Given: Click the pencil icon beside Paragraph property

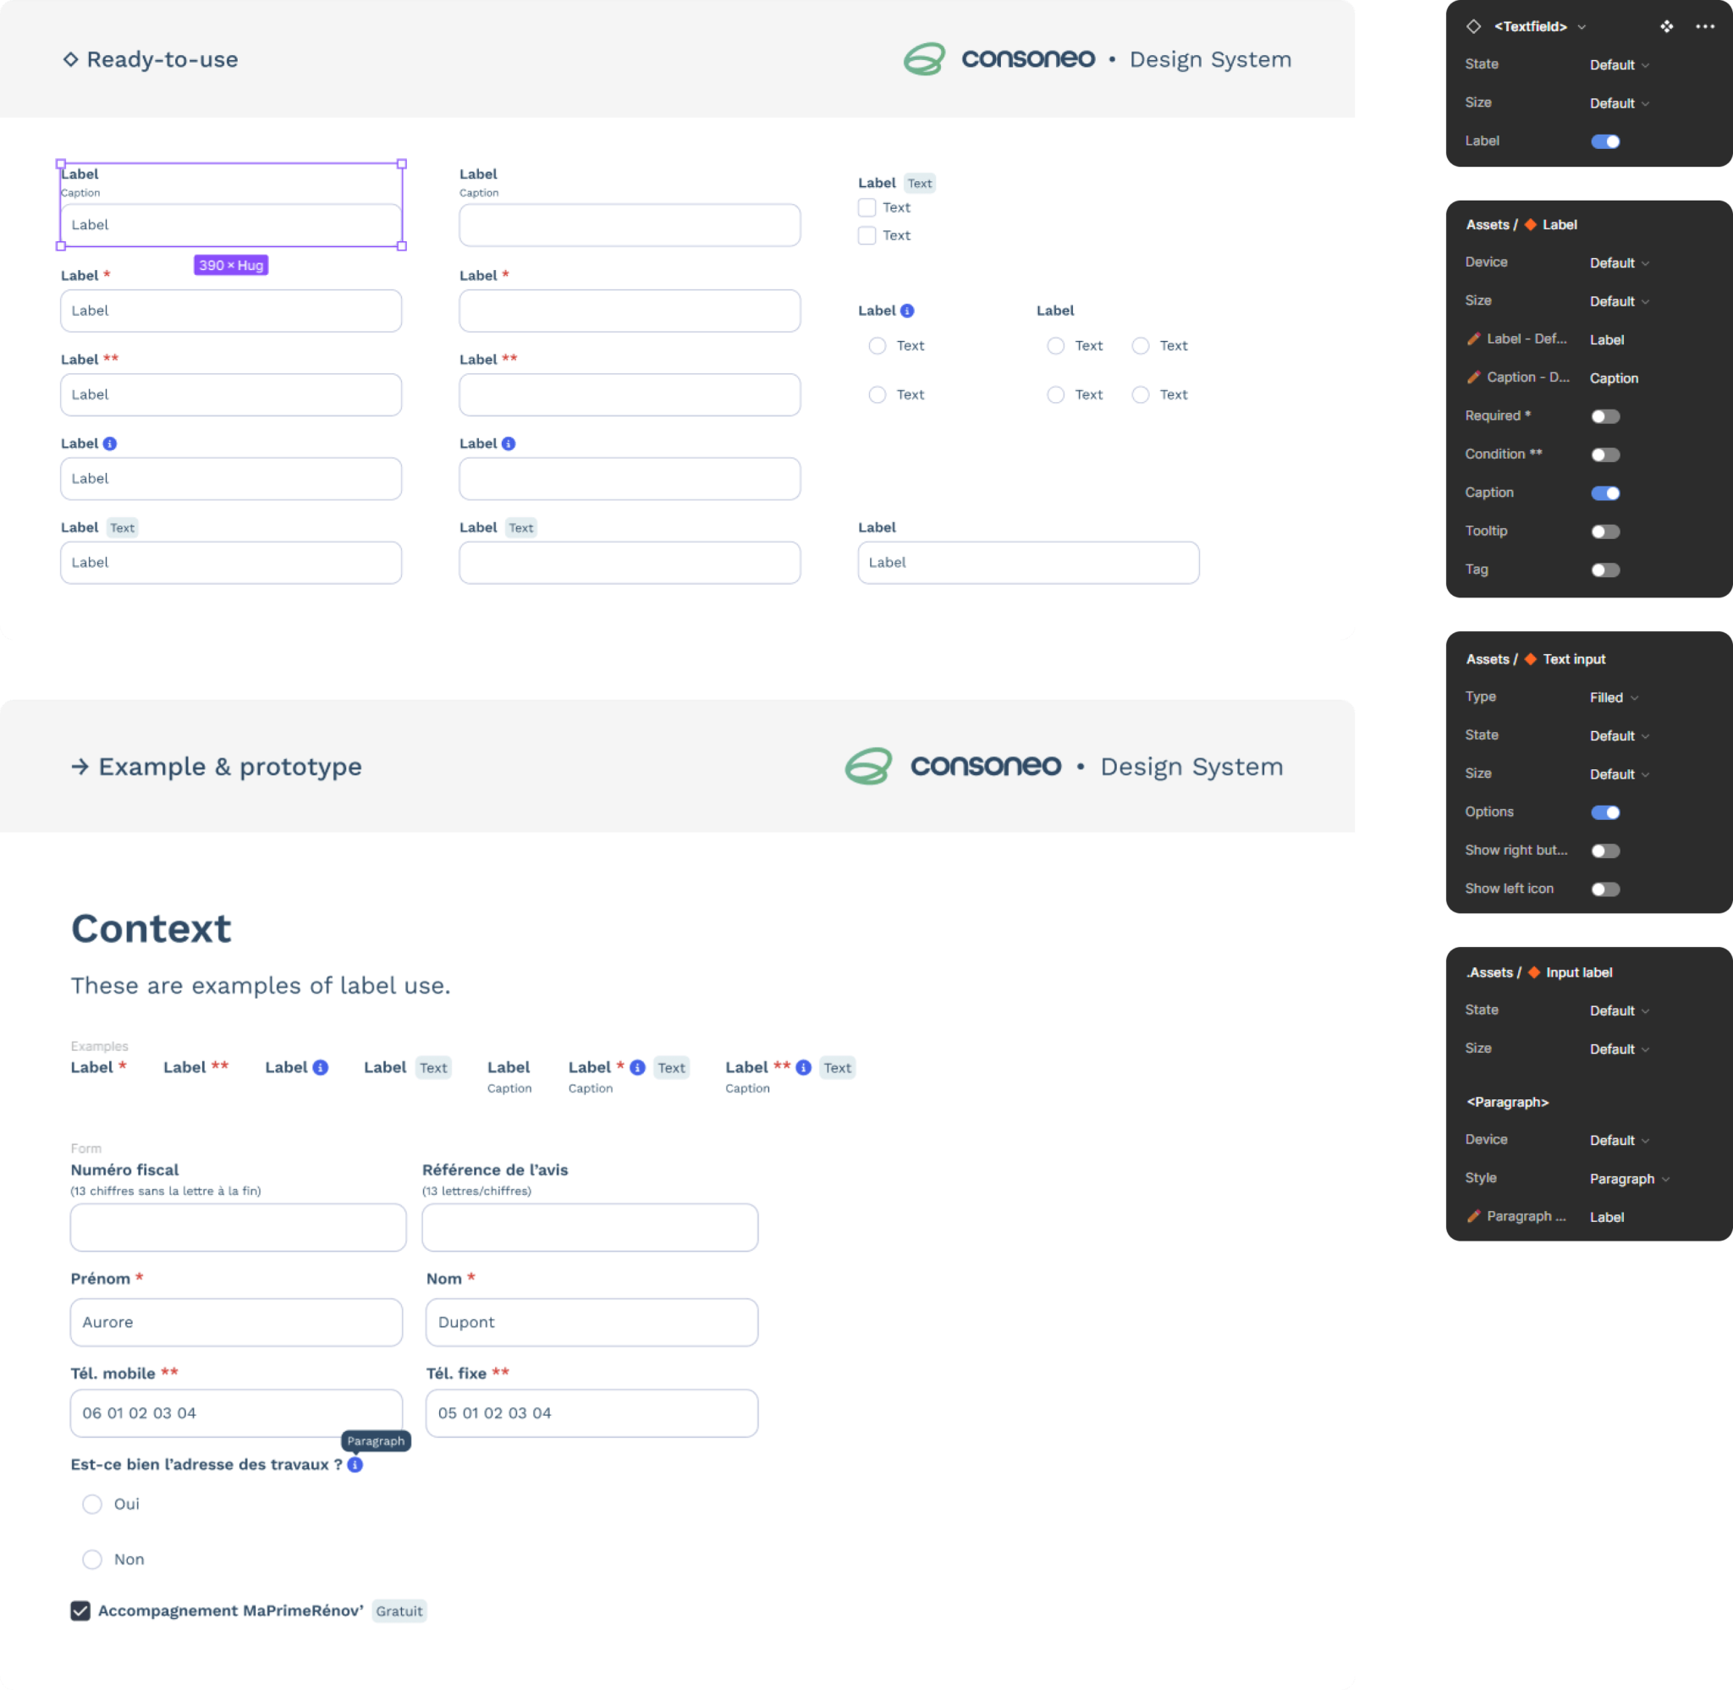Looking at the screenshot, I should (x=1473, y=1216).
